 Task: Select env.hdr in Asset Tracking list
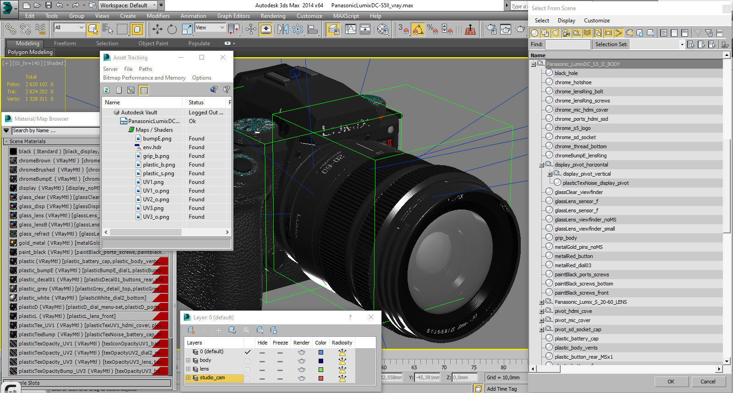tap(152, 147)
